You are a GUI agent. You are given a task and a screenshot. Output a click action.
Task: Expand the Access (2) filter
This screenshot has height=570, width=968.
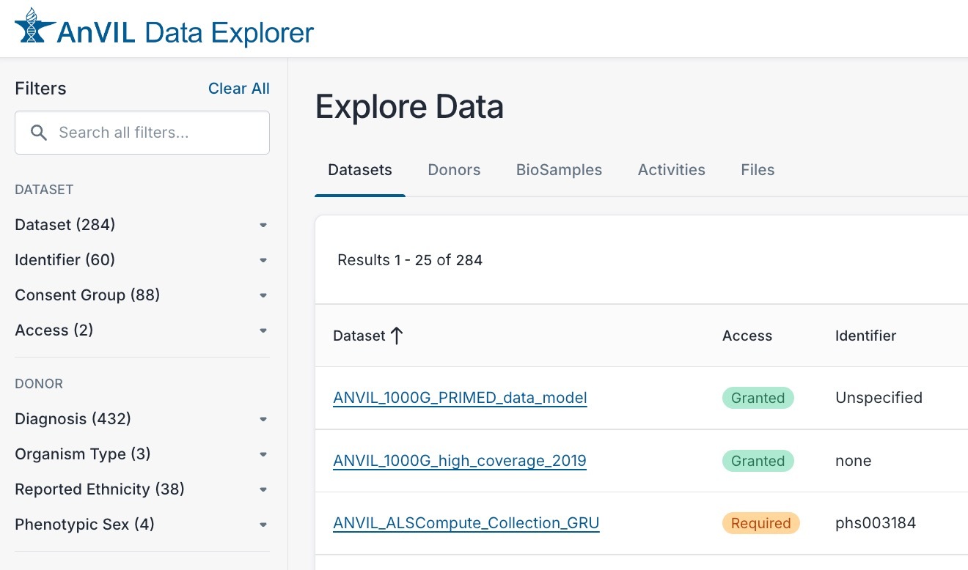pyautogui.click(x=142, y=330)
